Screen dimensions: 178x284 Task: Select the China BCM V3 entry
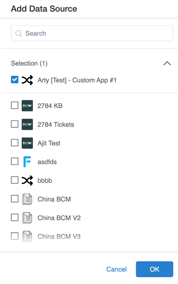[x=59, y=236]
